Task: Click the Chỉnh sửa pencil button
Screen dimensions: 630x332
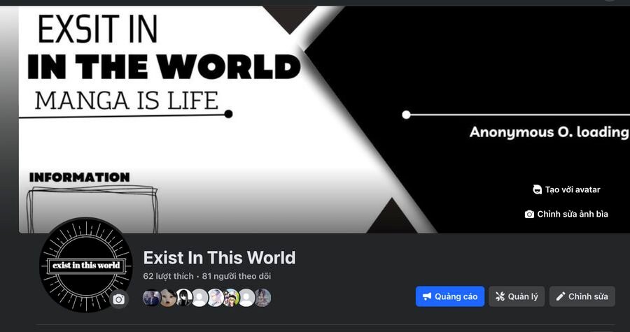Action: (582, 296)
